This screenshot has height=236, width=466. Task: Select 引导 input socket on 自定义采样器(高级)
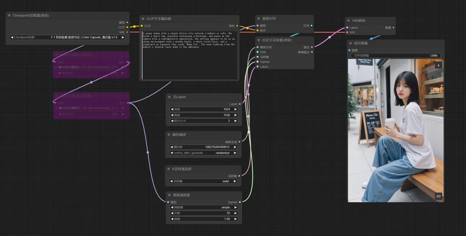258,52
